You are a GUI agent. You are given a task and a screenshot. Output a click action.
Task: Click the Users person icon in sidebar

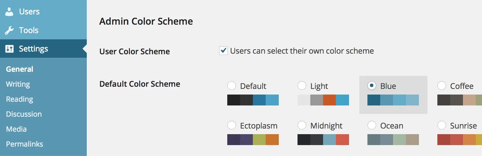(x=9, y=12)
